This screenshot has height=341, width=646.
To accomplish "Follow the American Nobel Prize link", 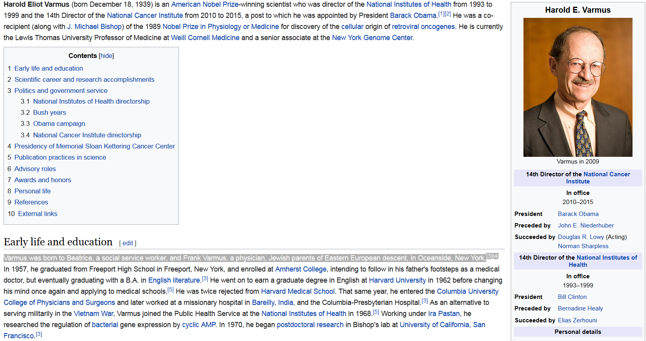I will click(205, 4).
